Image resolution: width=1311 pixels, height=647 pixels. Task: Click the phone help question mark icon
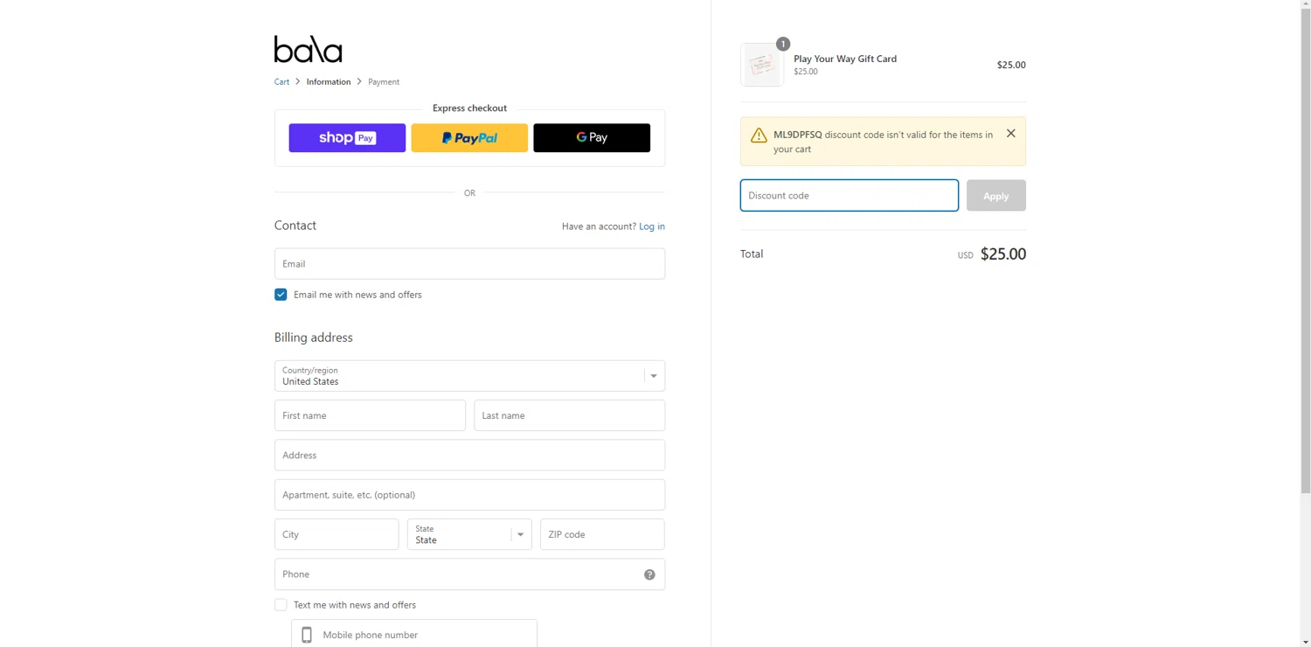coord(649,574)
